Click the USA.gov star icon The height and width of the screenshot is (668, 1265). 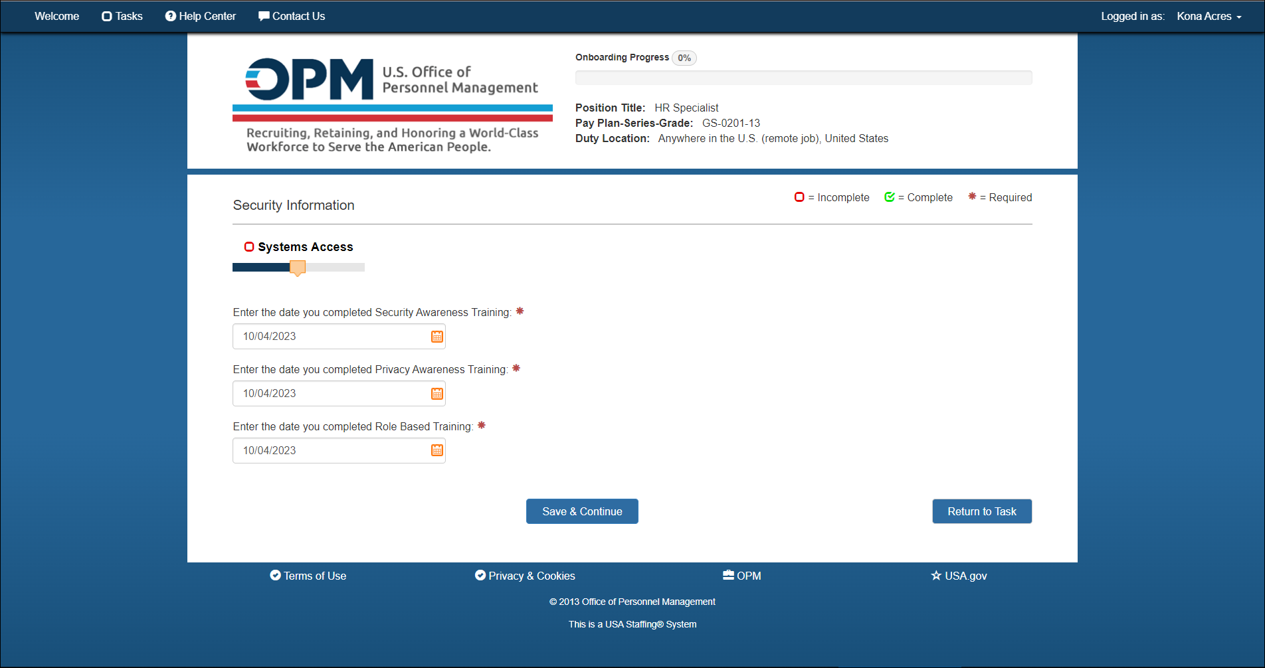pyautogui.click(x=936, y=576)
